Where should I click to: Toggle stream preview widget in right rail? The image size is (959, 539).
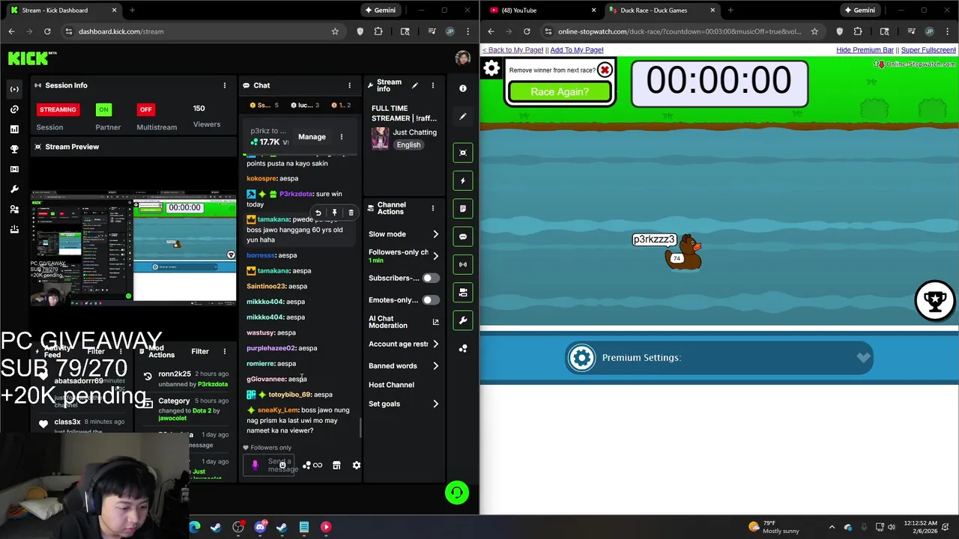point(463,153)
